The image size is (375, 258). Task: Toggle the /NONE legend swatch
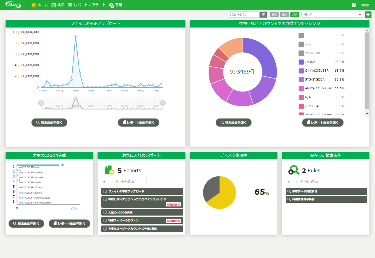tap(301, 62)
